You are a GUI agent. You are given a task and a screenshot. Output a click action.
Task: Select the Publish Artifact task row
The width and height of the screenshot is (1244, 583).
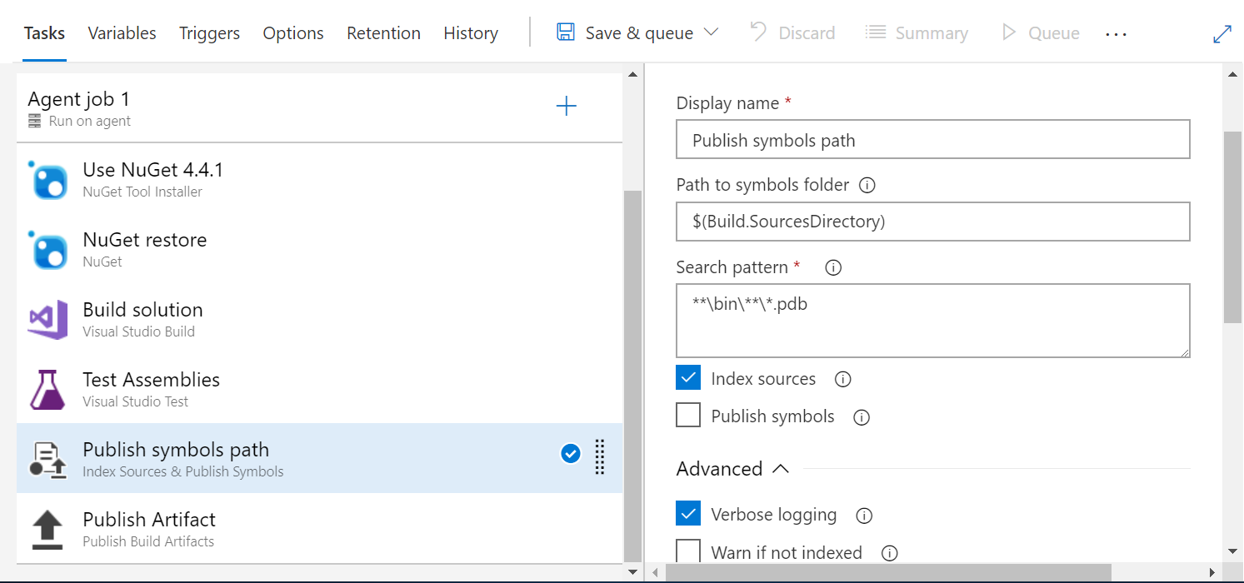click(319, 528)
